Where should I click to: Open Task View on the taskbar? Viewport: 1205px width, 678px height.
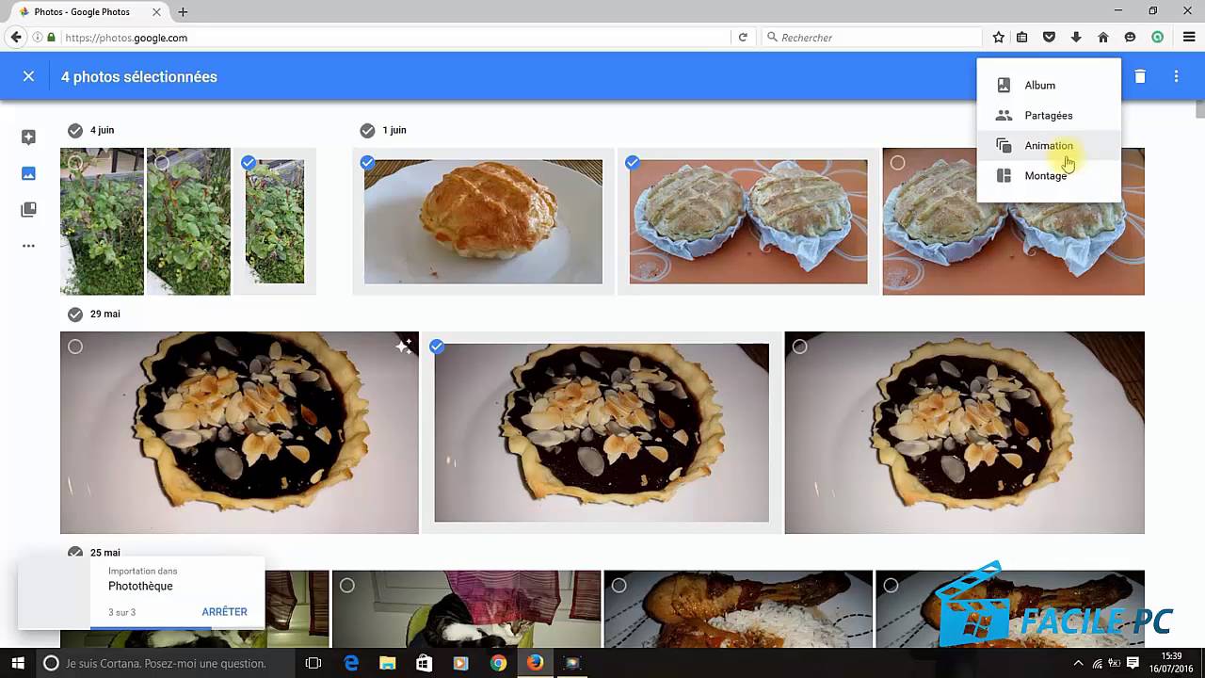[x=313, y=663]
